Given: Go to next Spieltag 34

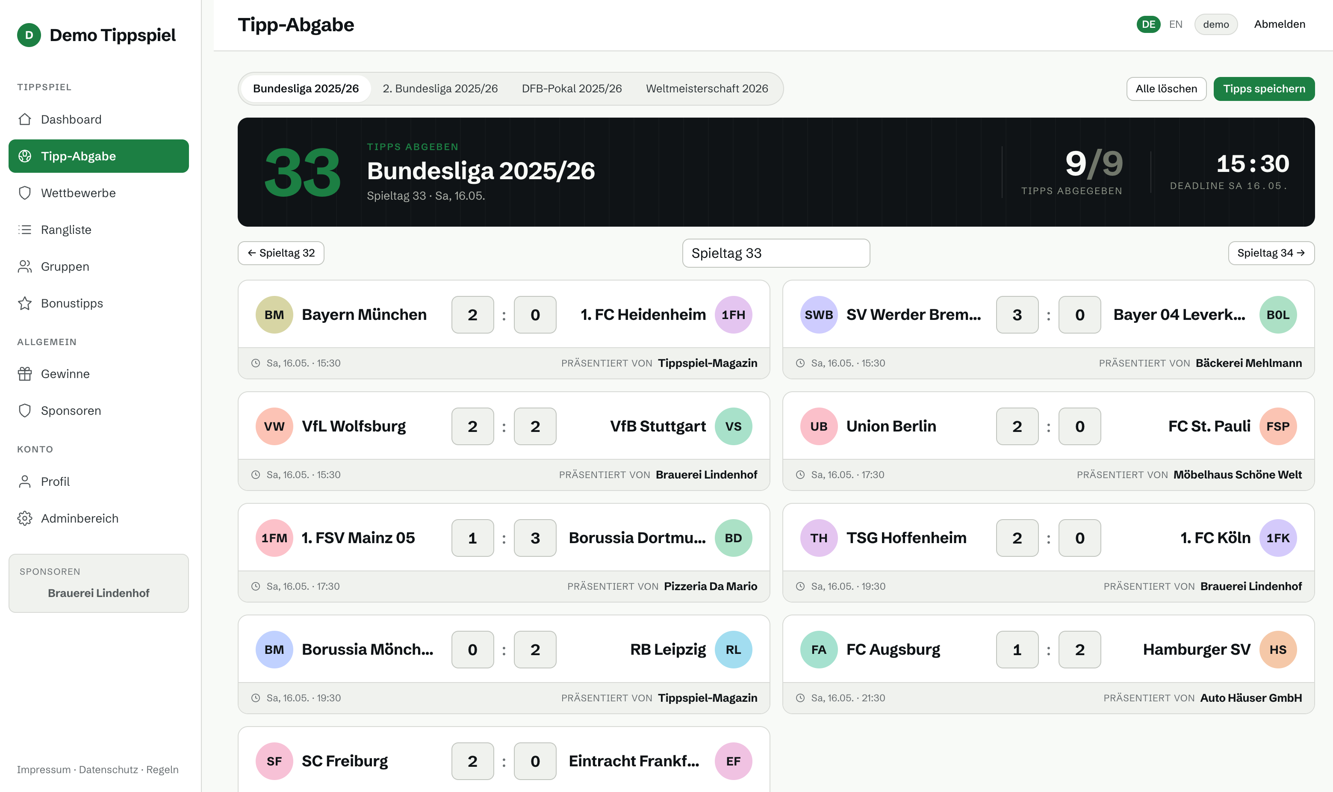Looking at the screenshot, I should point(1271,253).
